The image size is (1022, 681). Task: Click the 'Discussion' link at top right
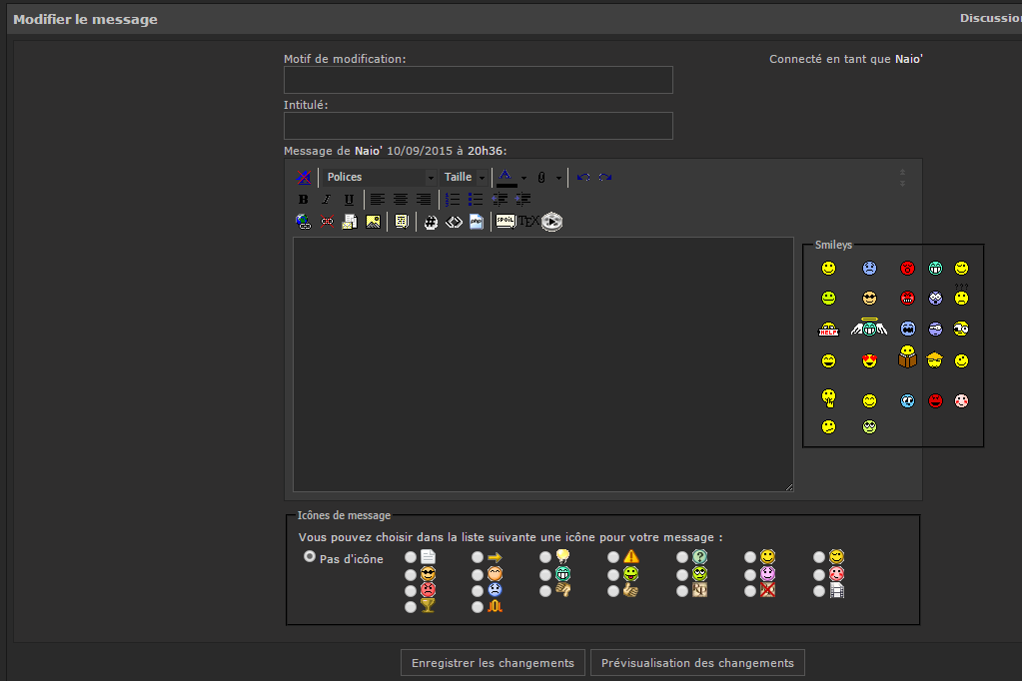[x=991, y=18]
